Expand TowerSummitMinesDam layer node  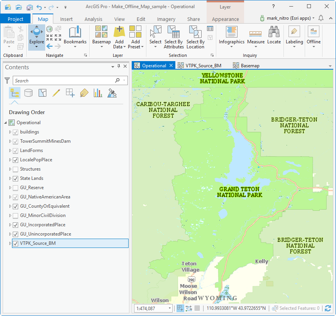tap(10, 141)
